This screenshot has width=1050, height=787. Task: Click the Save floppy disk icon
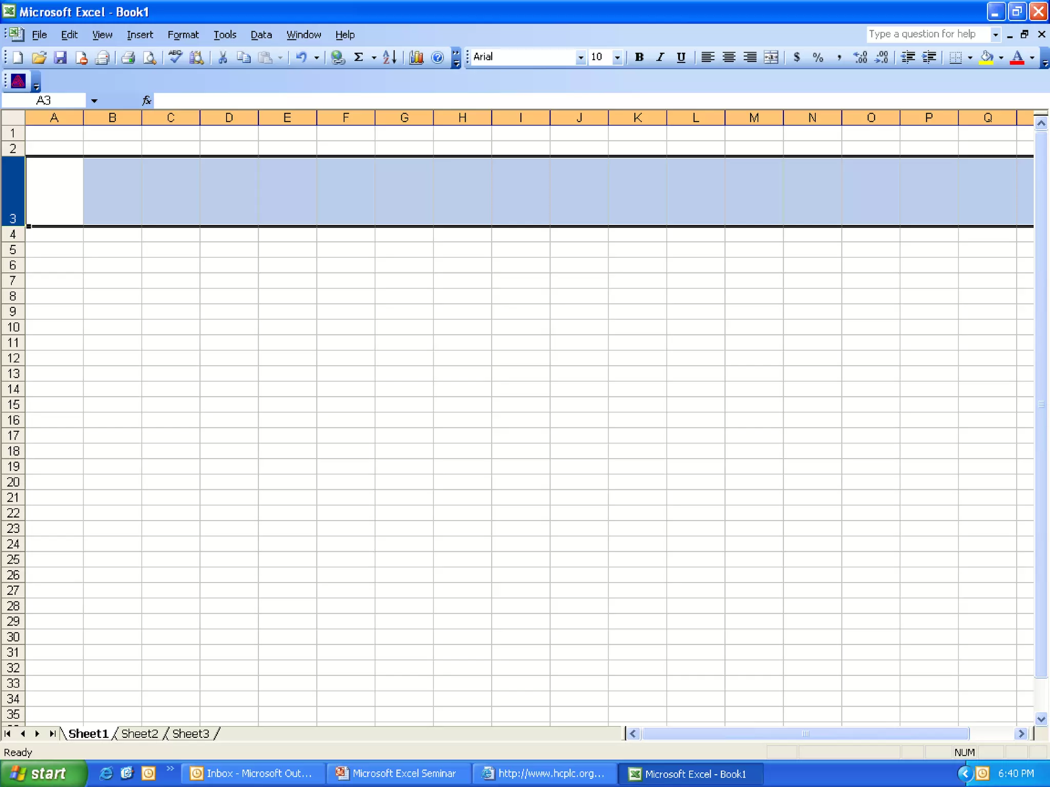point(60,57)
